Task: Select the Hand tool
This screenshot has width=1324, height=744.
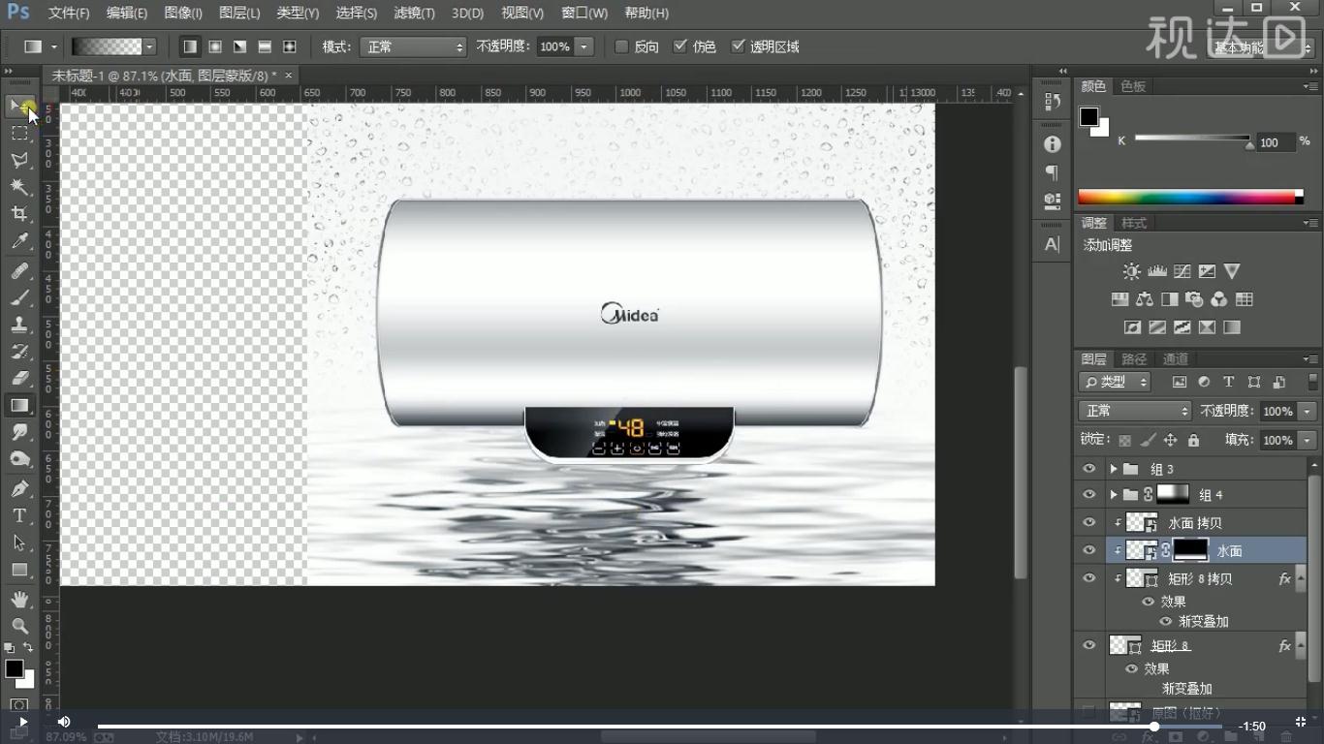Action: (x=19, y=601)
